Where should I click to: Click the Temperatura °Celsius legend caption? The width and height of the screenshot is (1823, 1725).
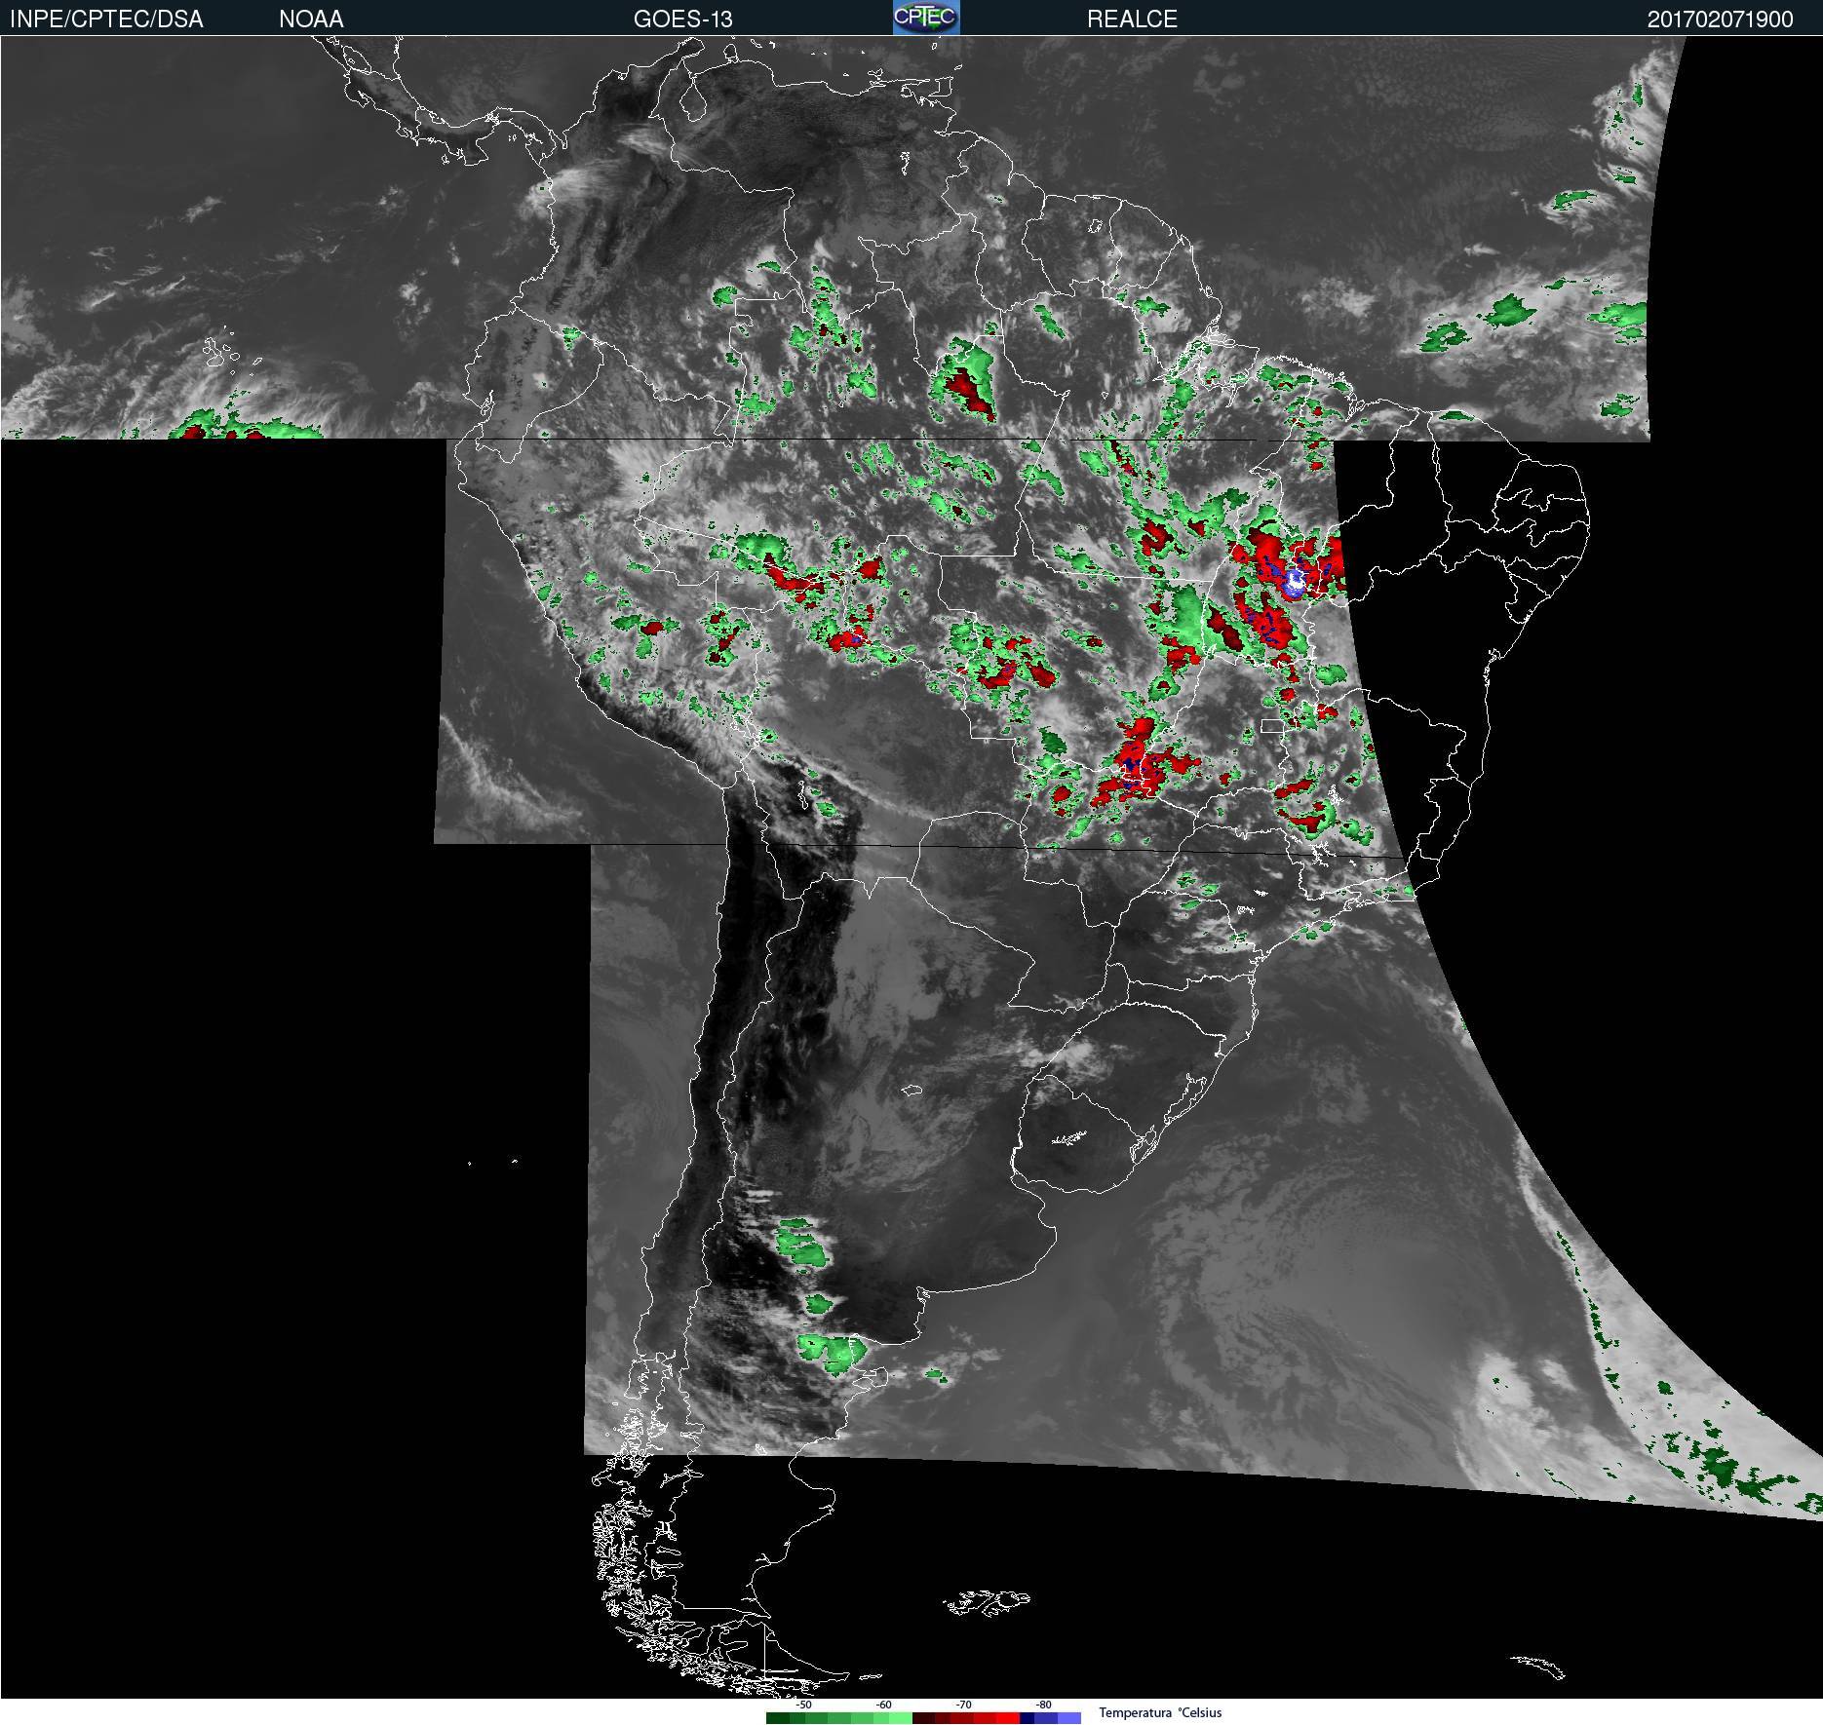coord(1160,1712)
